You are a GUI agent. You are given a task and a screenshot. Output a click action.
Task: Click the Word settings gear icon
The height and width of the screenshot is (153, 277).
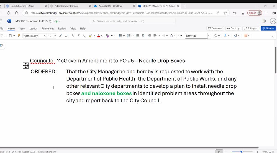tap(264, 21)
